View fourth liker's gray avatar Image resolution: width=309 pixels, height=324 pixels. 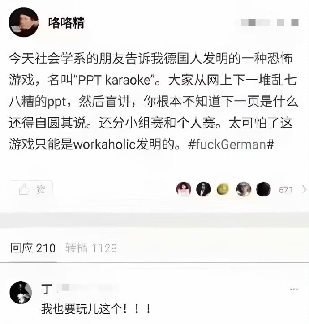[244, 189]
